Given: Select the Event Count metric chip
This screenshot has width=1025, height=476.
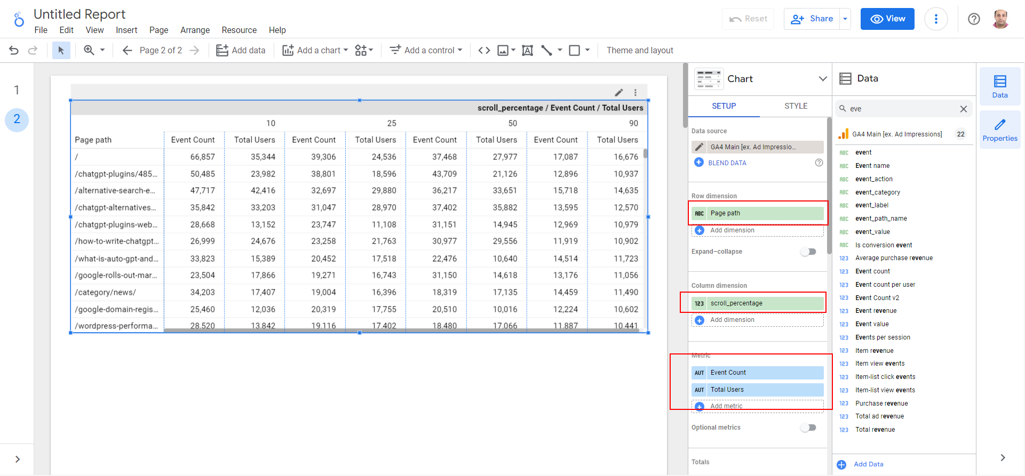Looking at the screenshot, I should [x=758, y=373].
